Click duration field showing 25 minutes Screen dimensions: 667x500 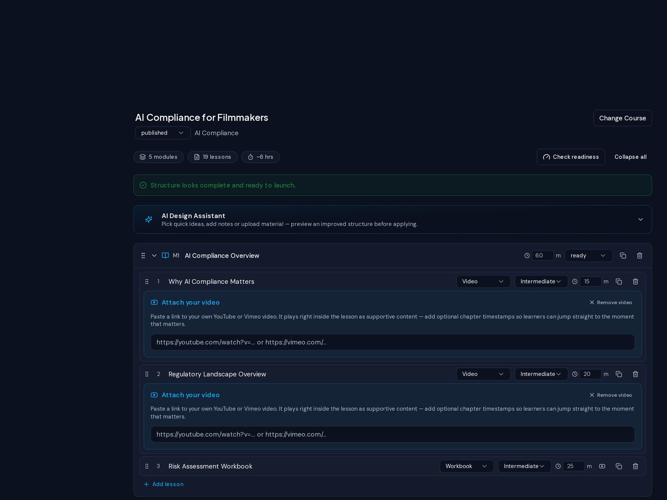tap(574, 466)
